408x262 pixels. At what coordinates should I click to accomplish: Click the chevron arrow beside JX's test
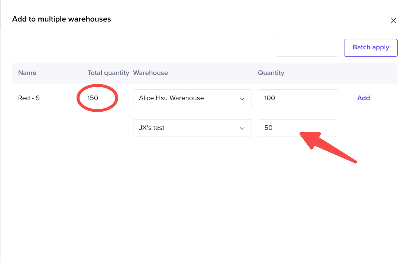click(x=242, y=128)
